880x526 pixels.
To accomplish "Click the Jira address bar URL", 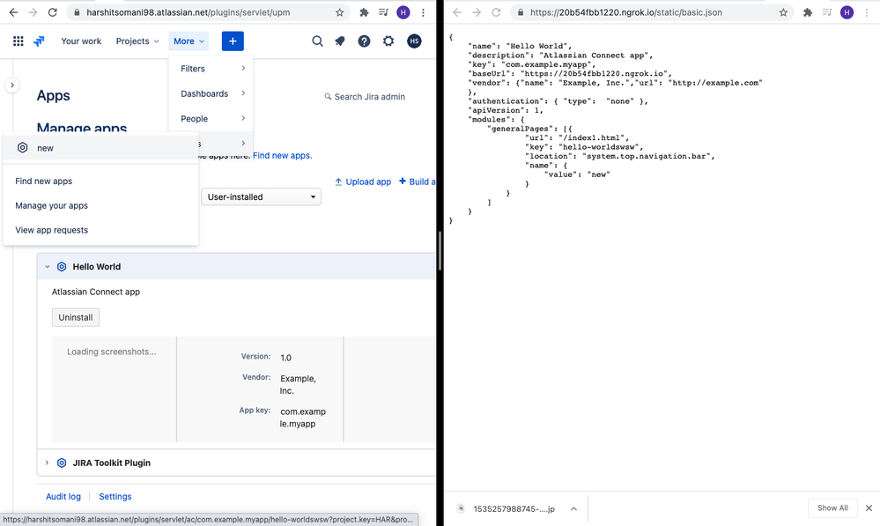I will click(188, 12).
